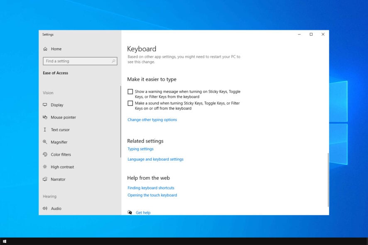The height and width of the screenshot is (245, 368).
Task: Open Change other typing options
Action: tap(152, 120)
